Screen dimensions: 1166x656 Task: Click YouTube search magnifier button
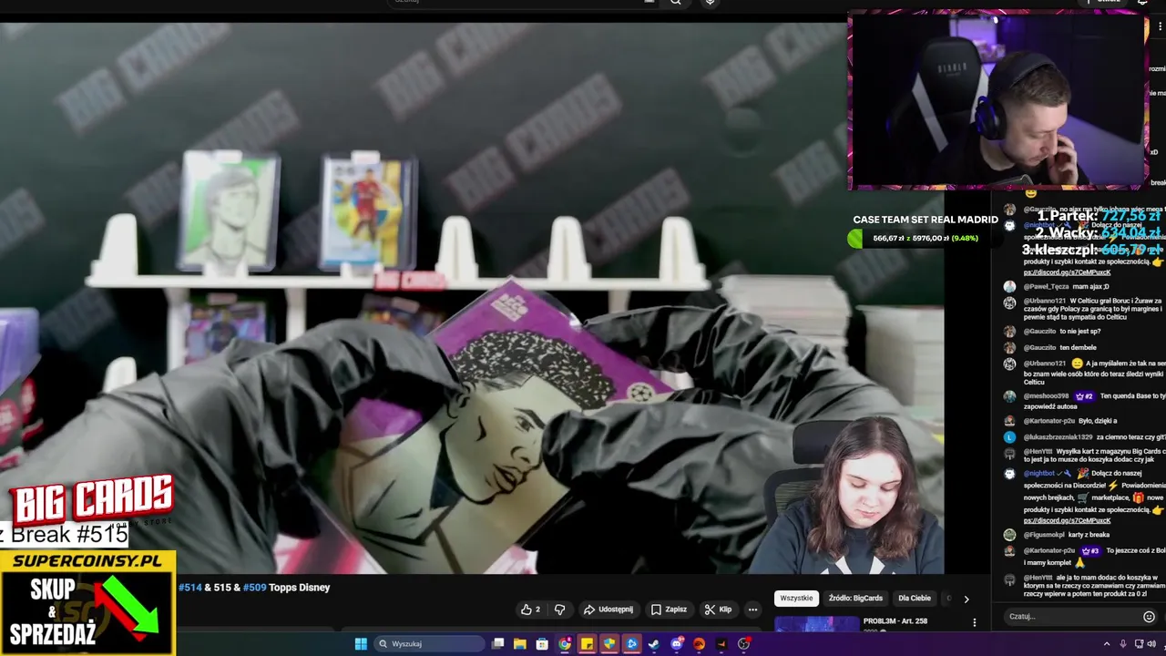(676, 2)
